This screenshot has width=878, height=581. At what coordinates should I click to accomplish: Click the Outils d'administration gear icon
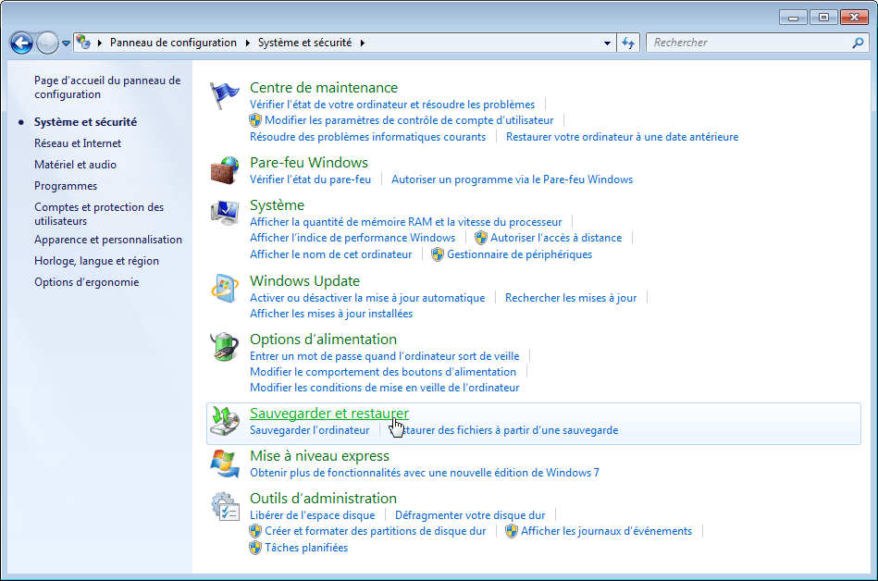click(x=225, y=506)
